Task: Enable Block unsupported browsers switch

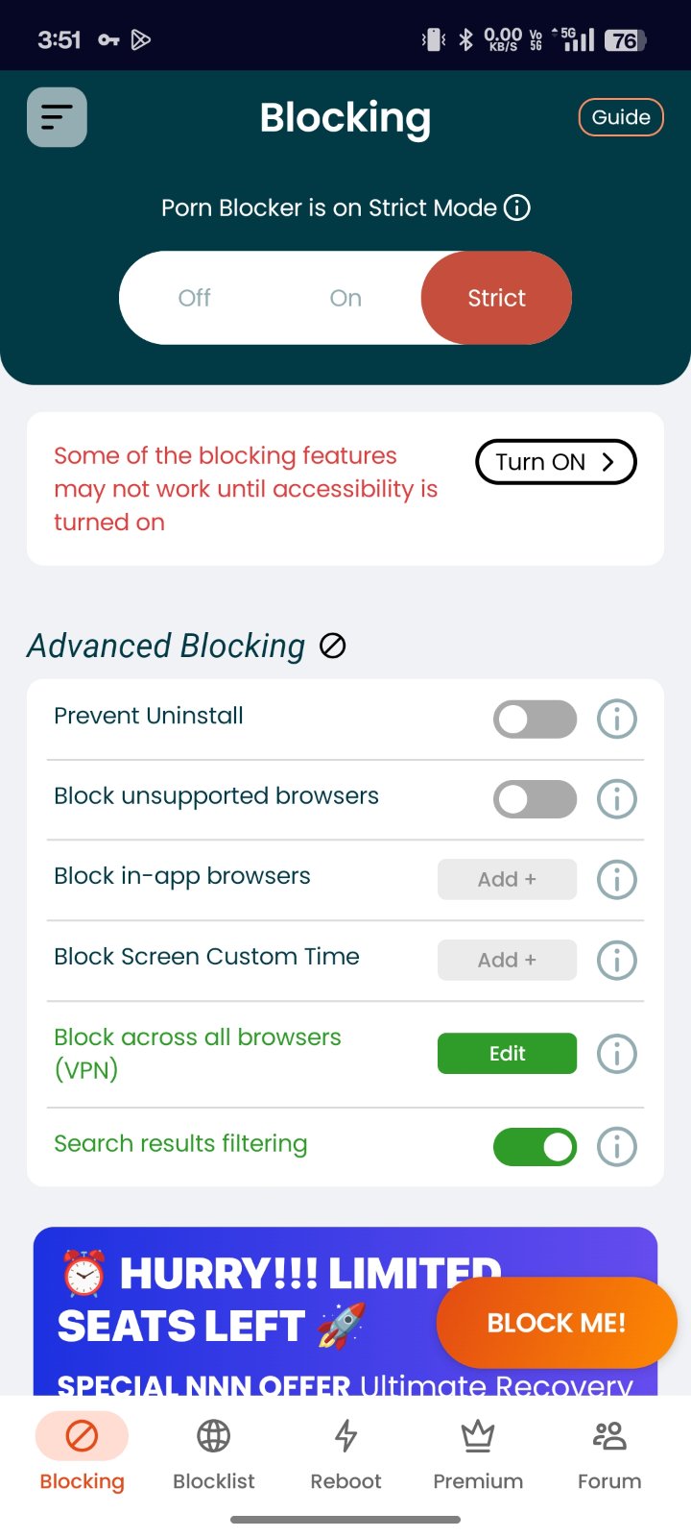Action: tap(536, 799)
